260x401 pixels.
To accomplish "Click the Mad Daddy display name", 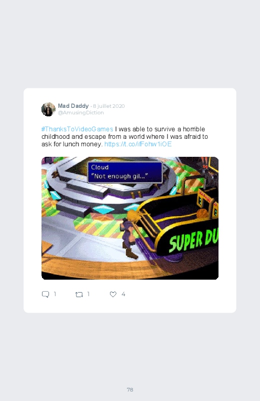I will (73, 106).
